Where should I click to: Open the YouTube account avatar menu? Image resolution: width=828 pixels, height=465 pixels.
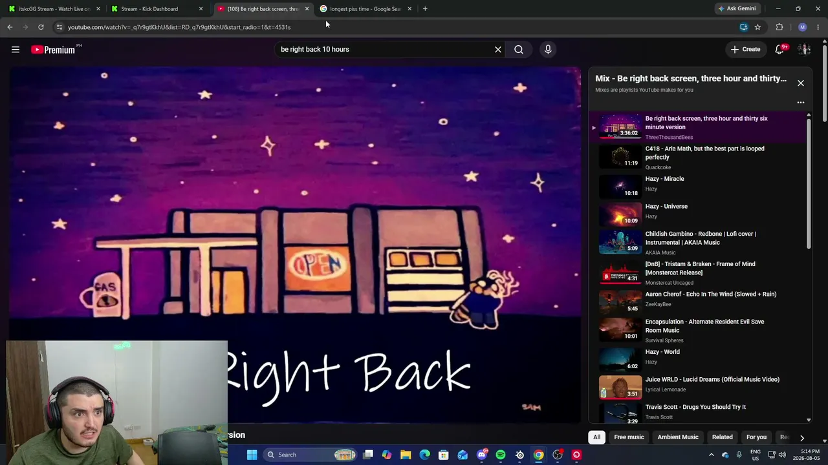804,49
